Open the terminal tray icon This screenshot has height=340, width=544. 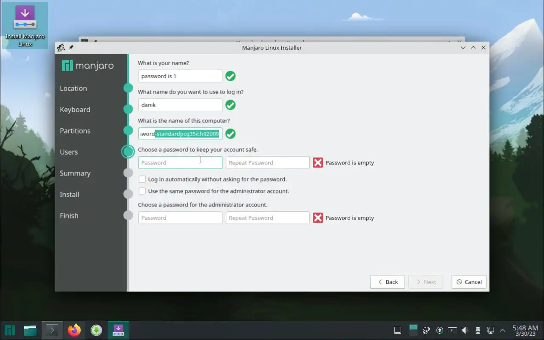tap(453, 330)
